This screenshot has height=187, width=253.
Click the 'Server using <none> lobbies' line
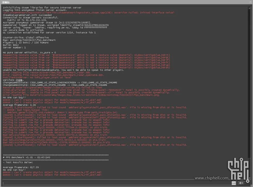click(x=55, y=27)
